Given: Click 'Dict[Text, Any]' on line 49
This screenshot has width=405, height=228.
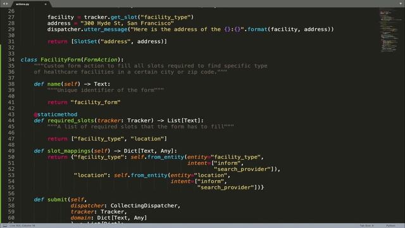Looking at the screenshot, I should tap(149, 151).
